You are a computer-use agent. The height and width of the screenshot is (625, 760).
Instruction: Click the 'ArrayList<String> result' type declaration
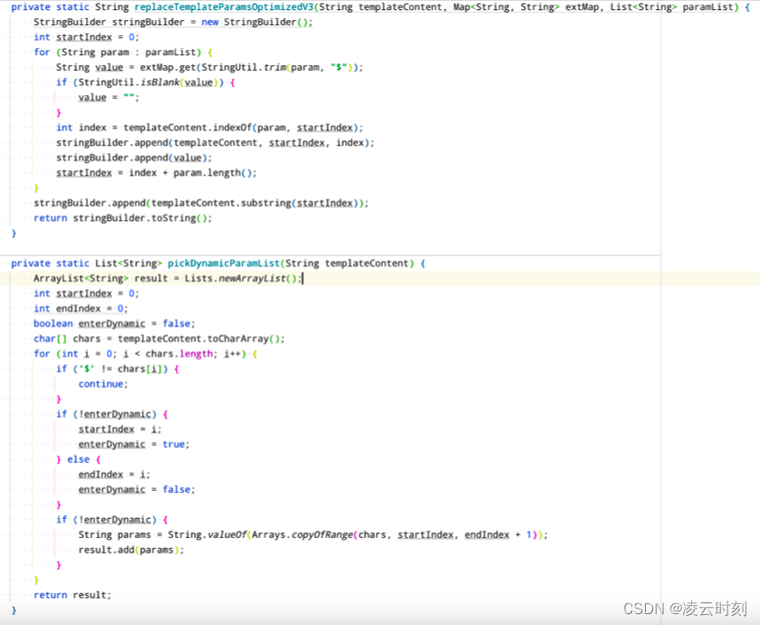pyautogui.click(x=101, y=278)
